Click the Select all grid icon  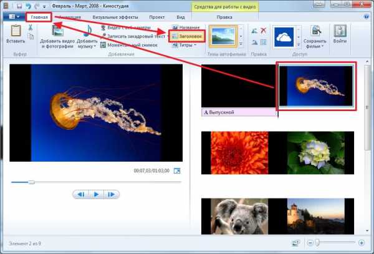(263, 42)
